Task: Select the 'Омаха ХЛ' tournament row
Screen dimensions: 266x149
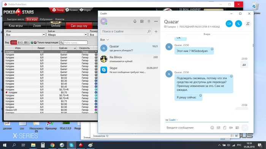Action: [51, 110]
